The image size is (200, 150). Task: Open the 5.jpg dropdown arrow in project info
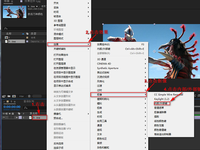pyautogui.click(x=37, y=6)
